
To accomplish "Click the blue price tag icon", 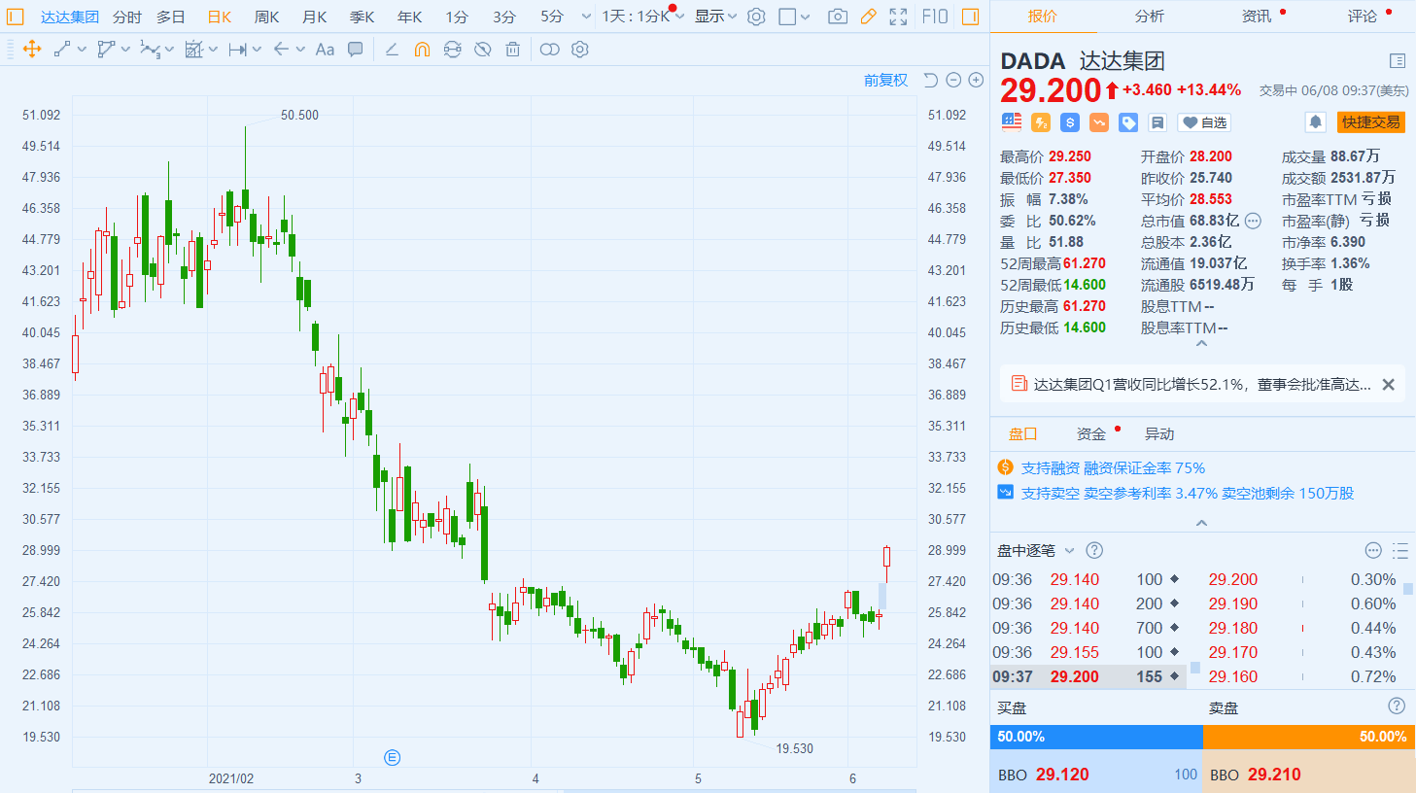I will point(1128,122).
